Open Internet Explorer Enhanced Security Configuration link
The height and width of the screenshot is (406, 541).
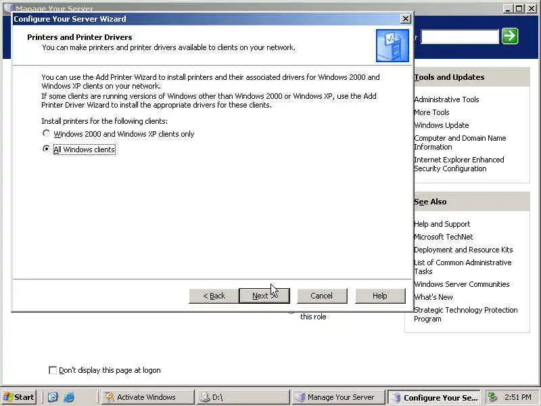459,164
